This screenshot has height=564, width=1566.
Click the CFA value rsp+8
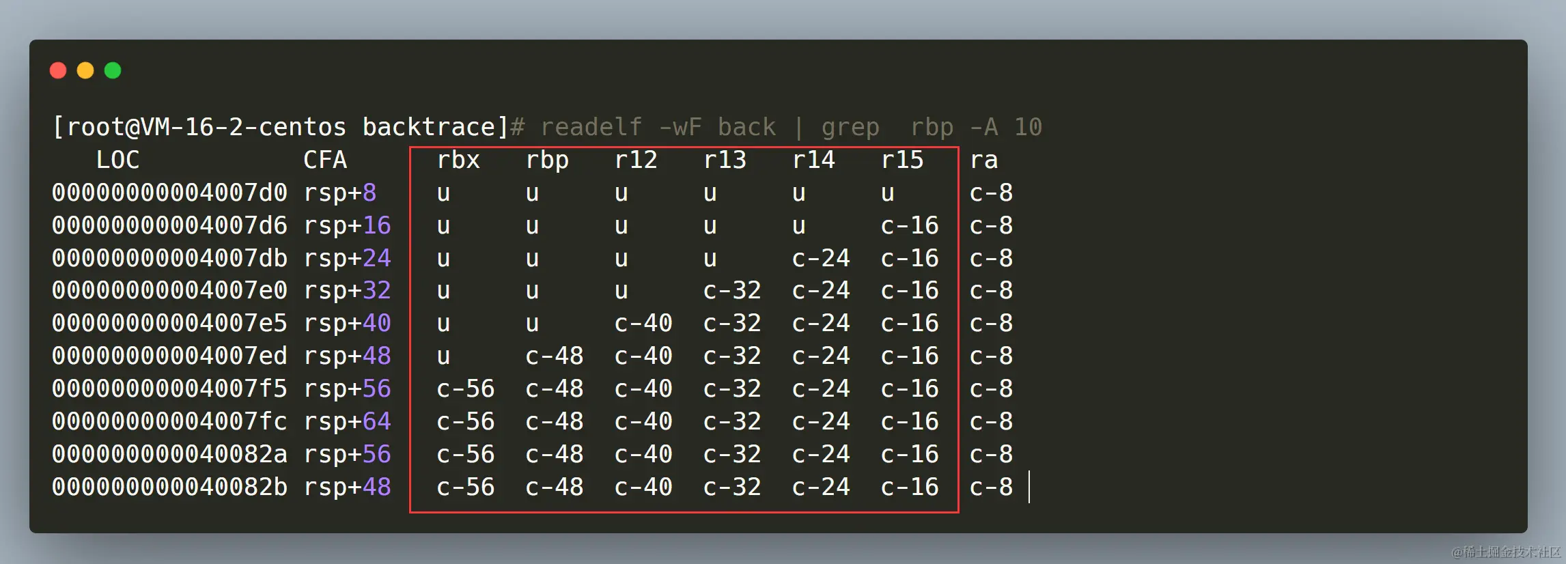coord(340,193)
